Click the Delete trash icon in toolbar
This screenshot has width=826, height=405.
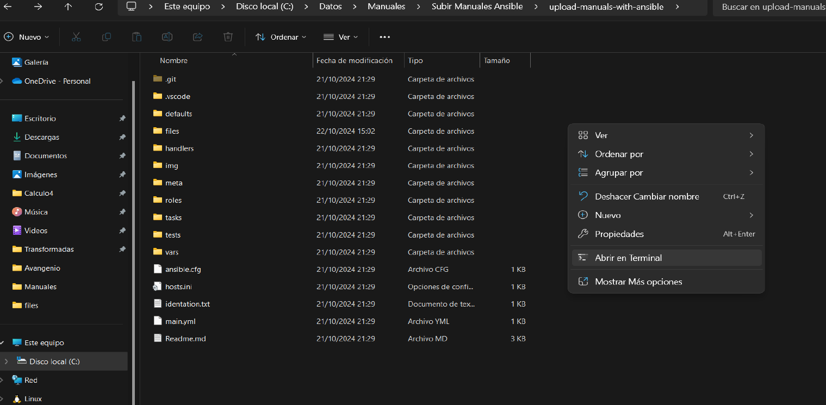tap(228, 37)
